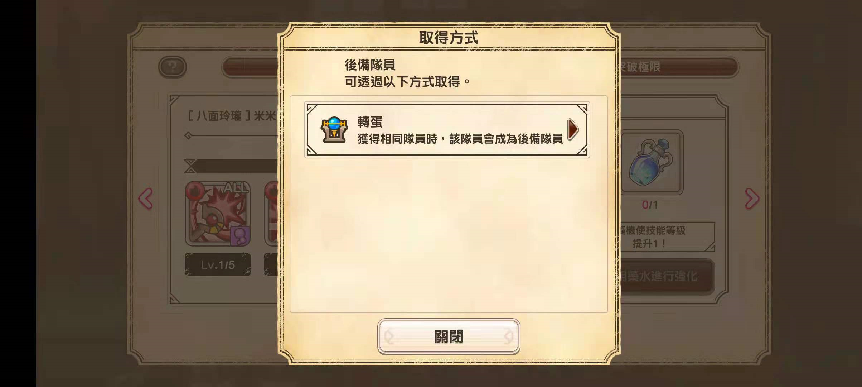Click the 用藥水進行強化 button

666,276
